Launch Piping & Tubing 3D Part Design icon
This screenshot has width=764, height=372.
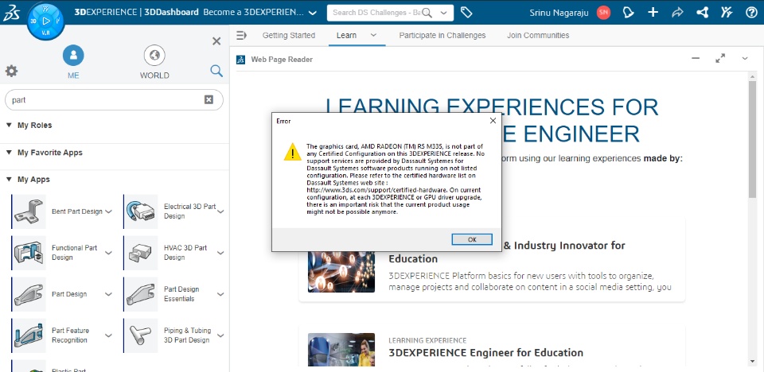[x=141, y=335]
